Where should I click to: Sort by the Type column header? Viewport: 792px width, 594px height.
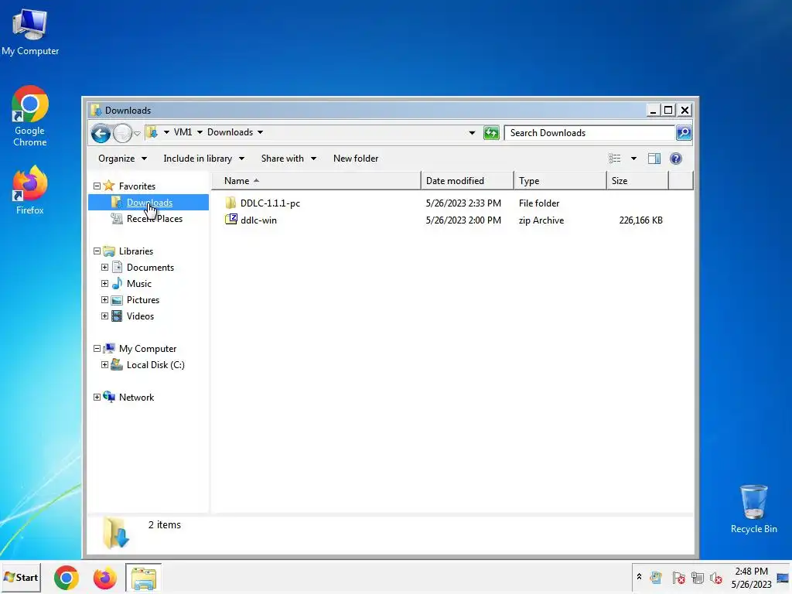pos(560,181)
